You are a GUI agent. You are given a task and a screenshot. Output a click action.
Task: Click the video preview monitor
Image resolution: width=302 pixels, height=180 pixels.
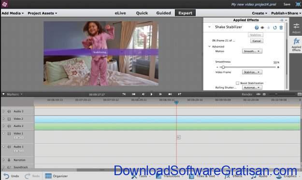(101, 53)
